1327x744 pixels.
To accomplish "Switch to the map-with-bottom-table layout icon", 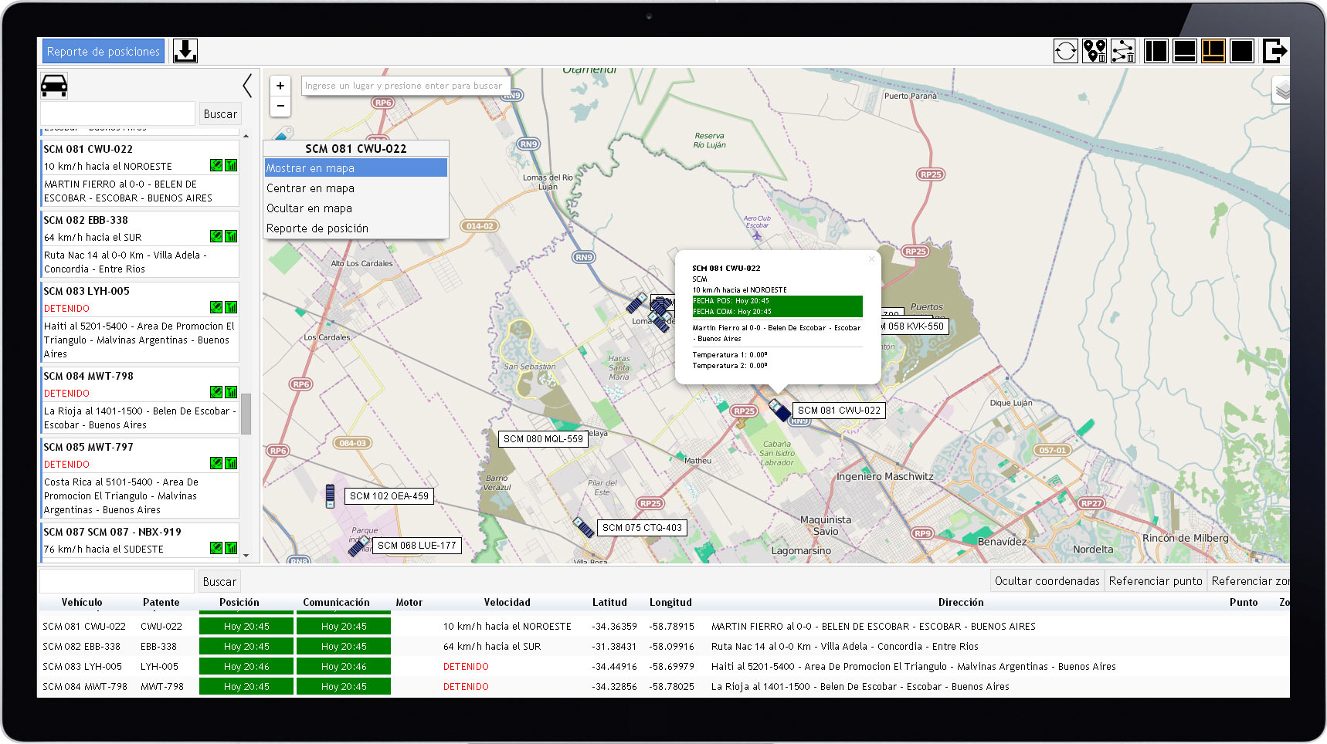I will [1184, 51].
